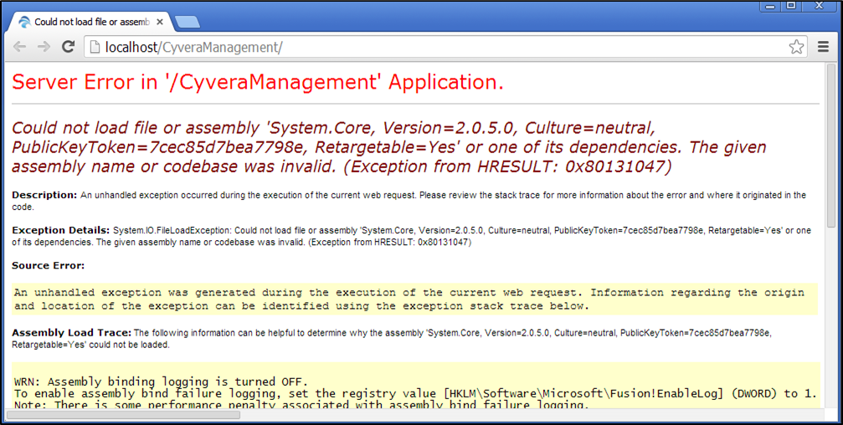Click the horizontal scrollbar thumb at bottom
The width and height of the screenshot is (843, 425).
[x=123, y=415]
